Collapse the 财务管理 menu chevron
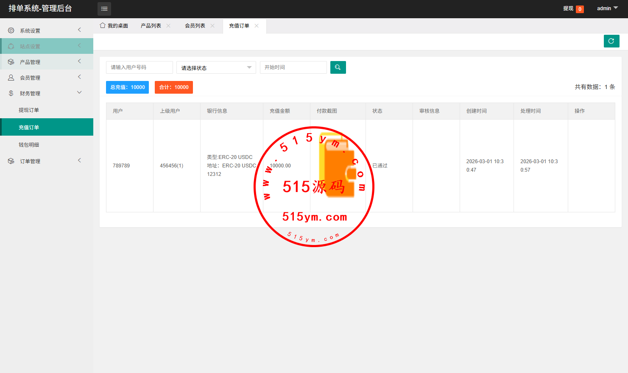The image size is (628, 373). [79, 93]
